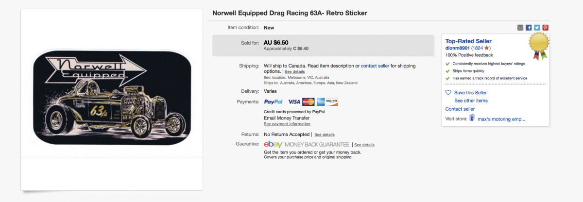Open See other items link
The image size is (583, 202).
pos(471,101)
